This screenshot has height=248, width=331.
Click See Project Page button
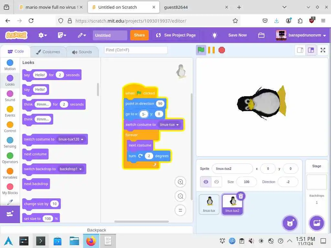[176, 35]
